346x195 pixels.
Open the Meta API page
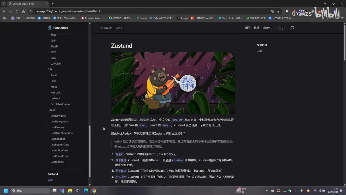pyautogui.click(x=54, y=87)
